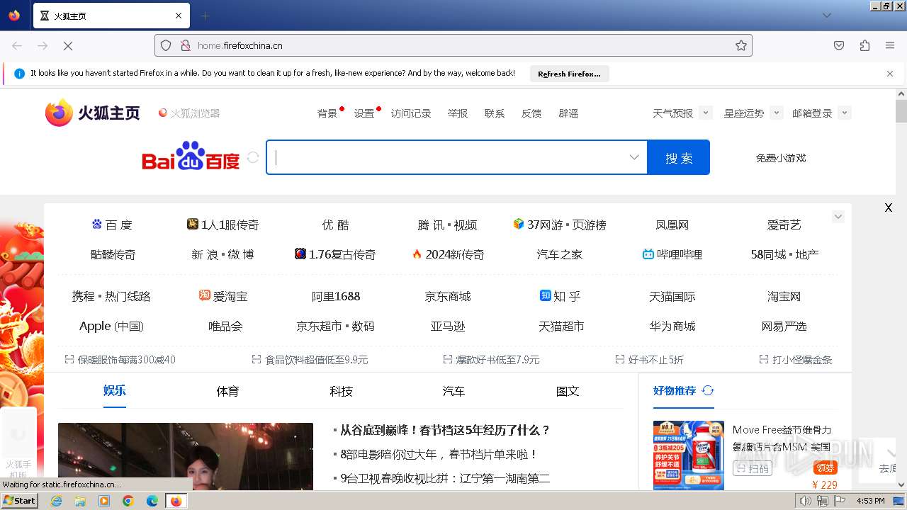This screenshot has height=510, width=907.
Task: Click the page vertical scrollbar thumb
Action: tap(901, 111)
